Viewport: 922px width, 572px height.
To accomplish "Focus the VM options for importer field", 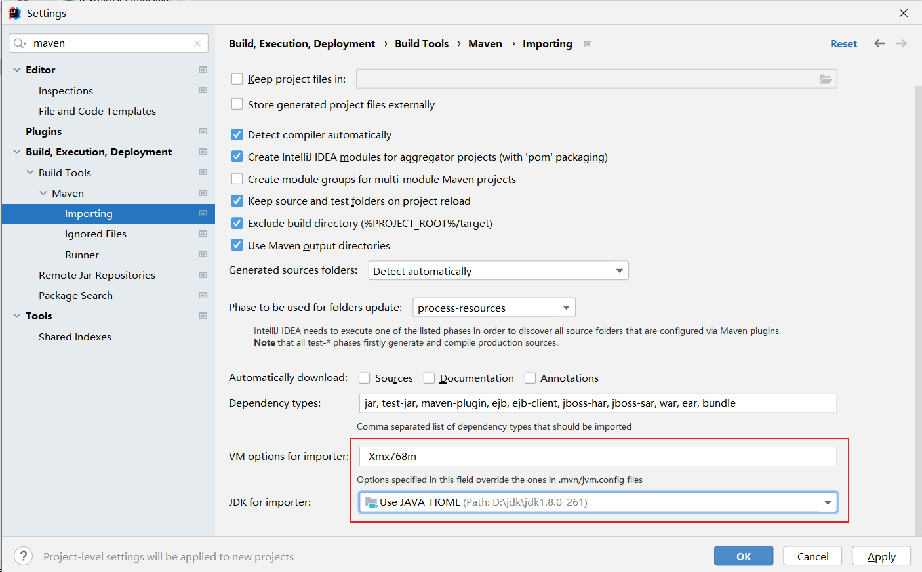I will coord(598,457).
